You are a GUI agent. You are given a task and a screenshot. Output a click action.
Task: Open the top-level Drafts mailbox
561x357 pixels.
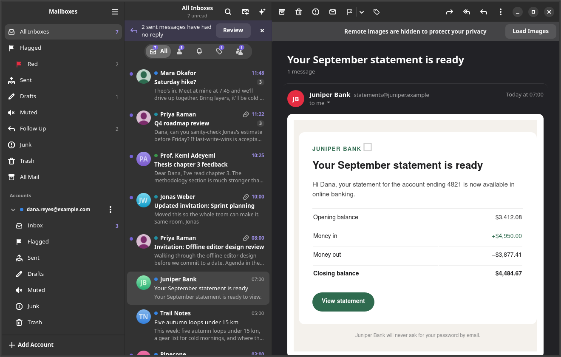tap(63, 96)
